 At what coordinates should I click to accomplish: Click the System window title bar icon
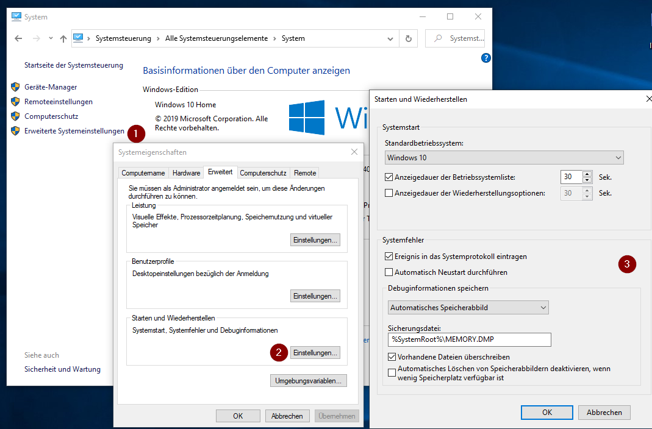tap(16, 16)
